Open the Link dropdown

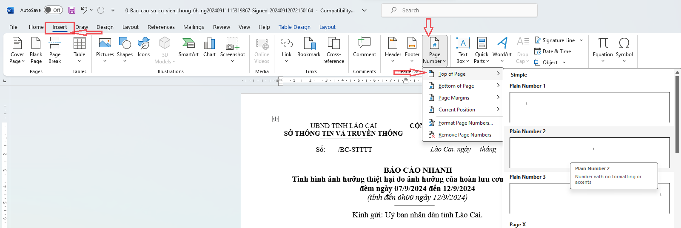(287, 50)
